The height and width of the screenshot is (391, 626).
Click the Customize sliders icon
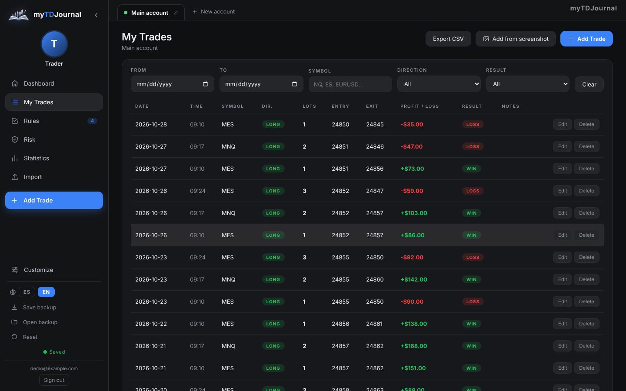(15, 270)
